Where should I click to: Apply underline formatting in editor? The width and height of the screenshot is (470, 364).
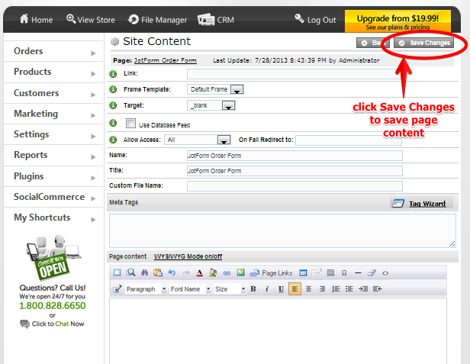coord(281,289)
